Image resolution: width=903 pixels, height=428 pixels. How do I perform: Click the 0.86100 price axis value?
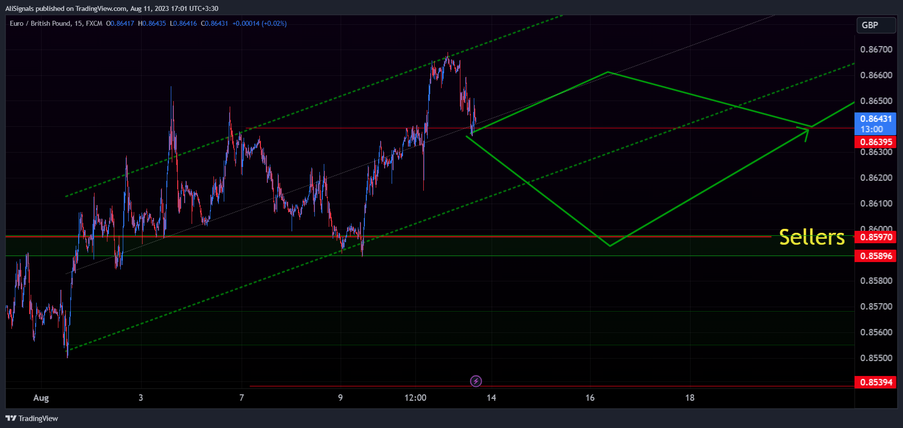(x=876, y=204)
